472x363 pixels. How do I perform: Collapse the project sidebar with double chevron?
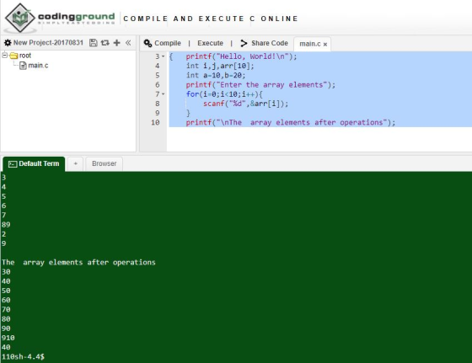click(x=128, y=43)
